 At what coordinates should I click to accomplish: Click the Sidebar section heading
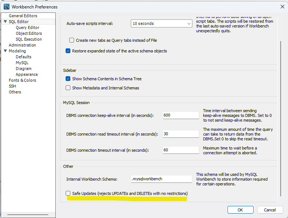(70, 70)
